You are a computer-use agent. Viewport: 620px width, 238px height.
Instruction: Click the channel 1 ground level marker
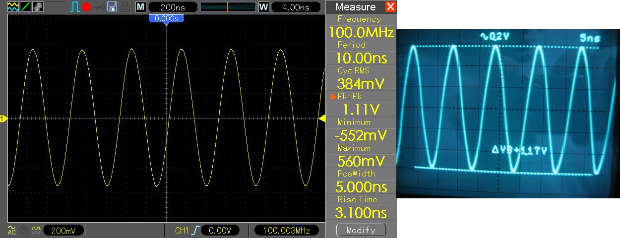(3, 119)
